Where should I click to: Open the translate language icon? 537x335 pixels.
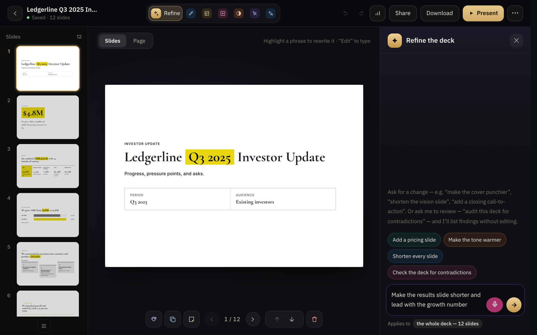(271, 13)
